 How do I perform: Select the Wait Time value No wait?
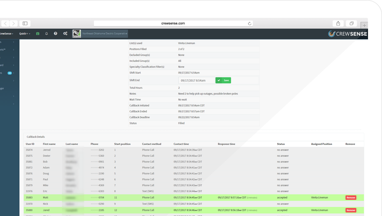click(182, 100)
